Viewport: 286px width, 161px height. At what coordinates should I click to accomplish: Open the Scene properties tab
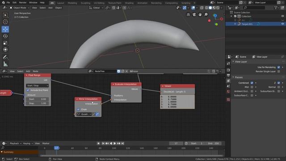coord(228,86)
